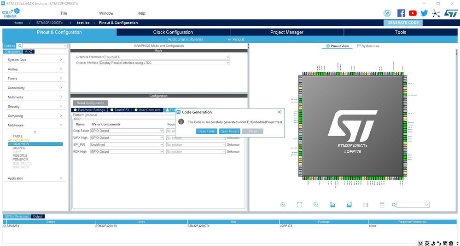This screenshot has width=460, height=246.
Task: Flip the pinout horizontally
Action: [x=366, y=205]
